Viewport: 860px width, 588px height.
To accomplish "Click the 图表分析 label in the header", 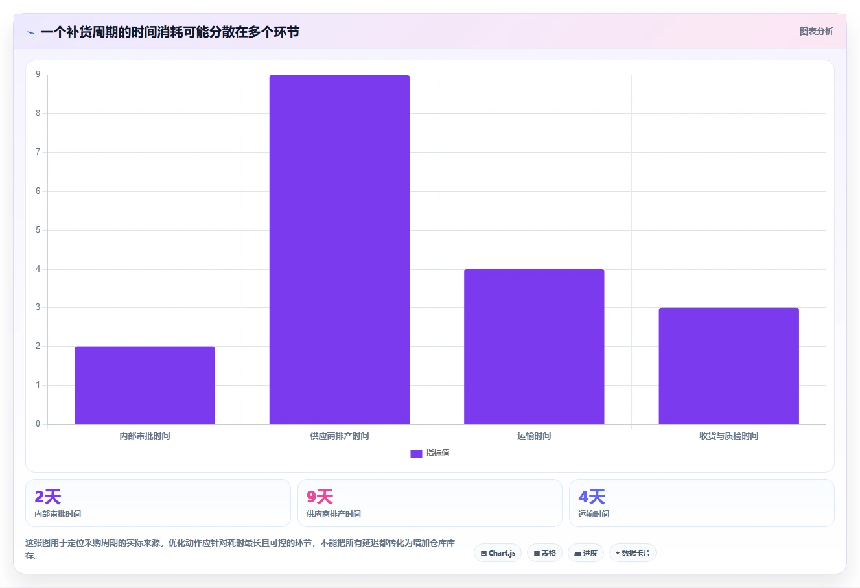I will [816, 31].
